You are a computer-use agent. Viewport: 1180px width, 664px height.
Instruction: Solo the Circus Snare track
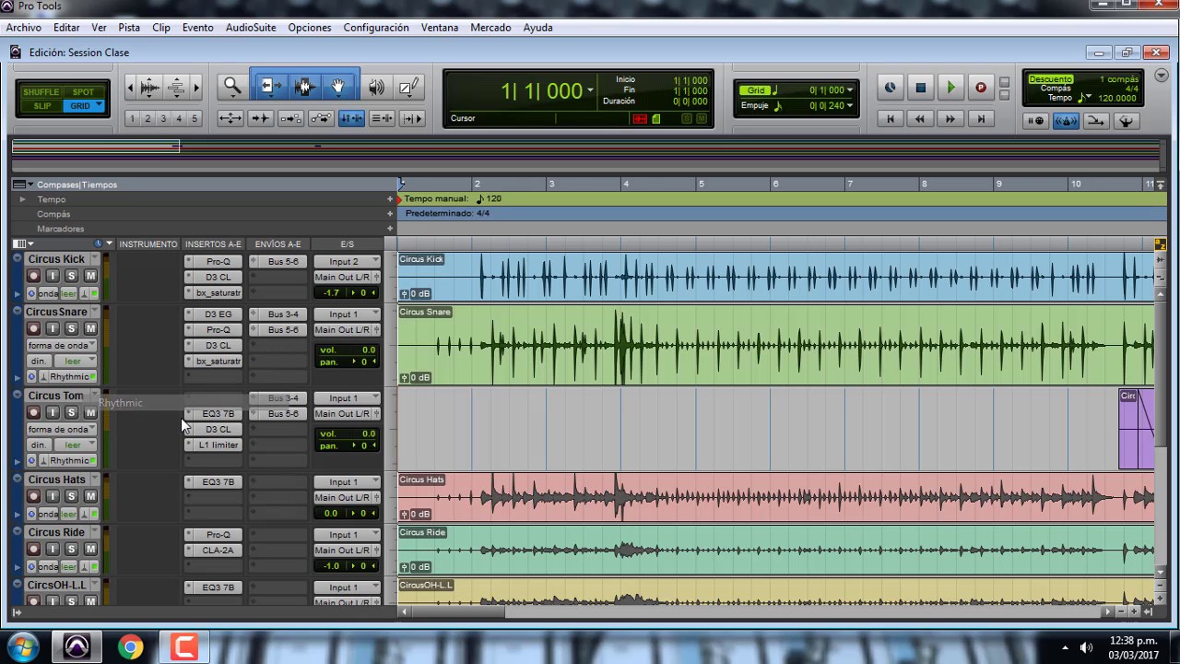(x=71, y=328)
